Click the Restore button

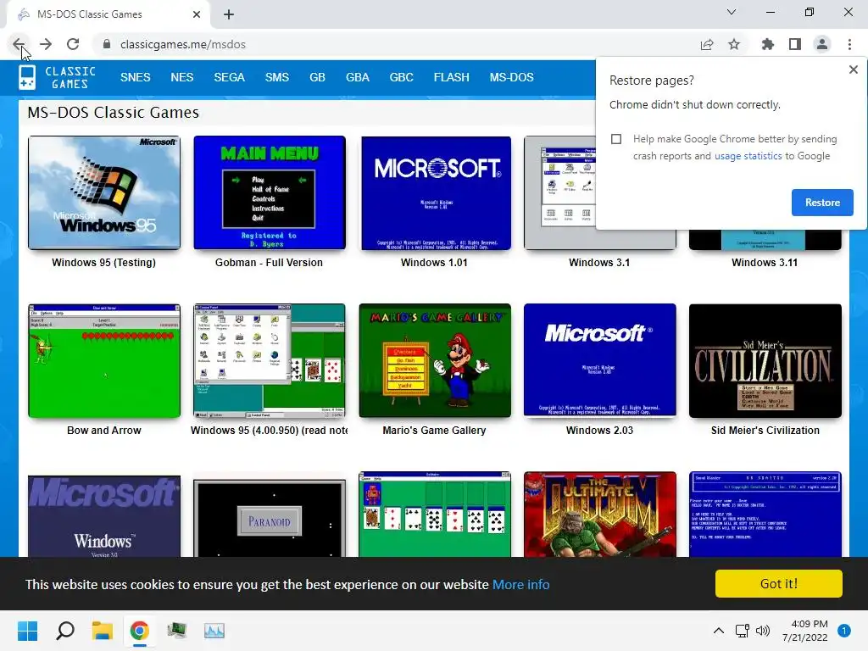(x=822, y=203)
